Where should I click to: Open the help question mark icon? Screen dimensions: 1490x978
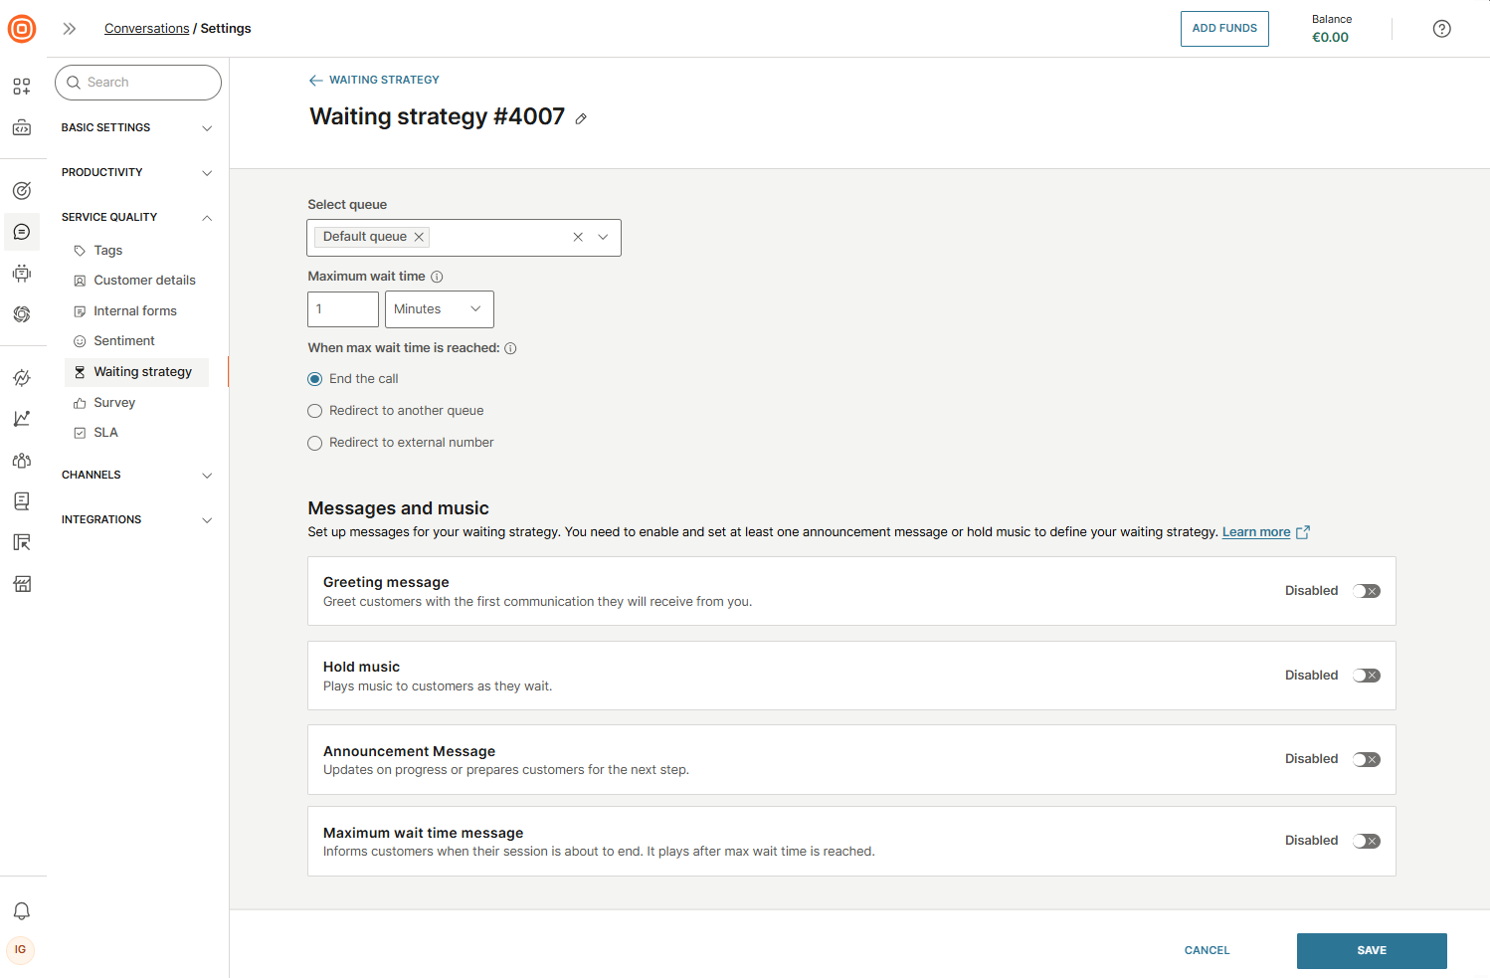(x=1441, y=29)
